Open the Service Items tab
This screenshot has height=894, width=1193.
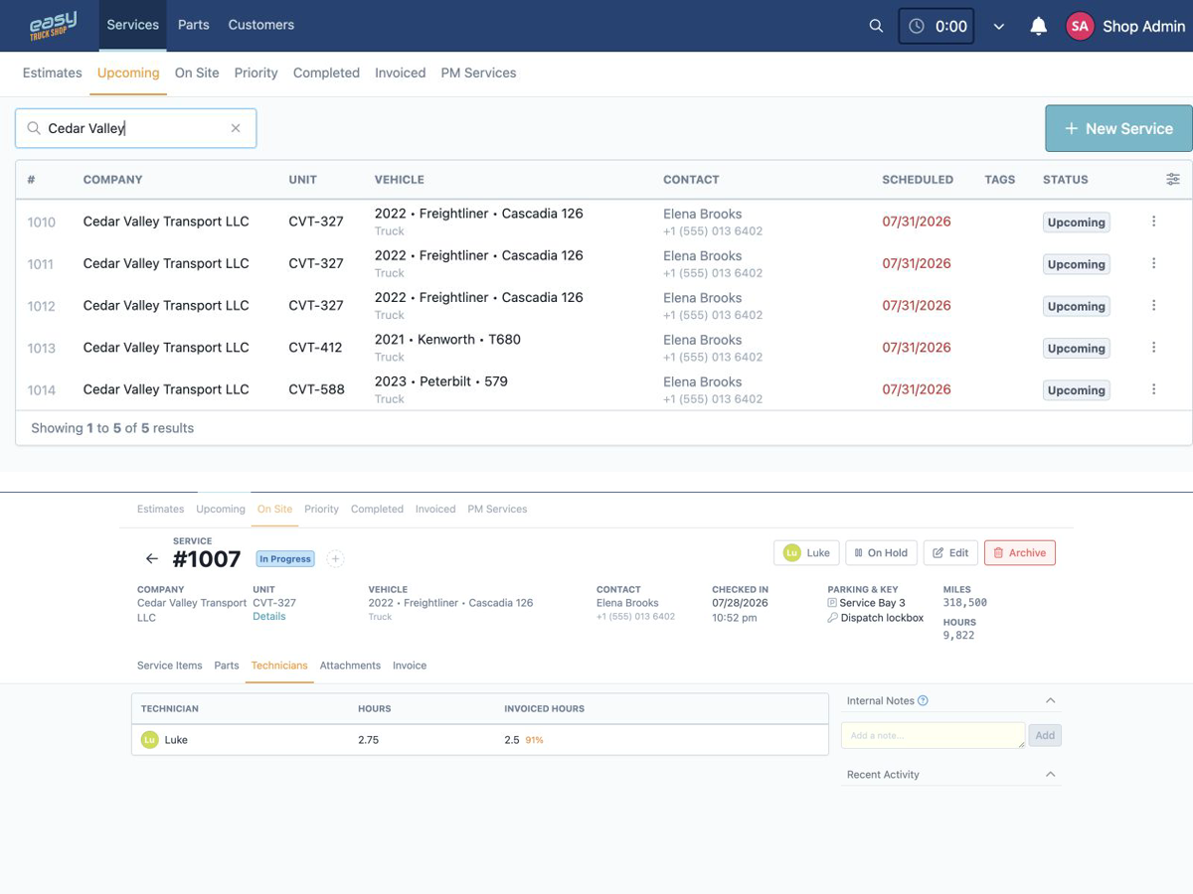169,666
